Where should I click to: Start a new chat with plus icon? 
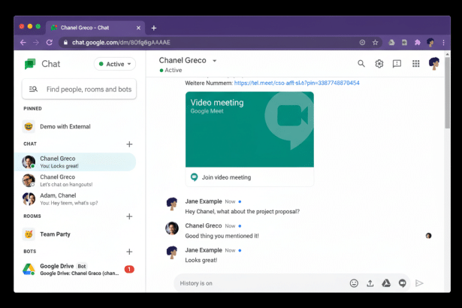129,144
